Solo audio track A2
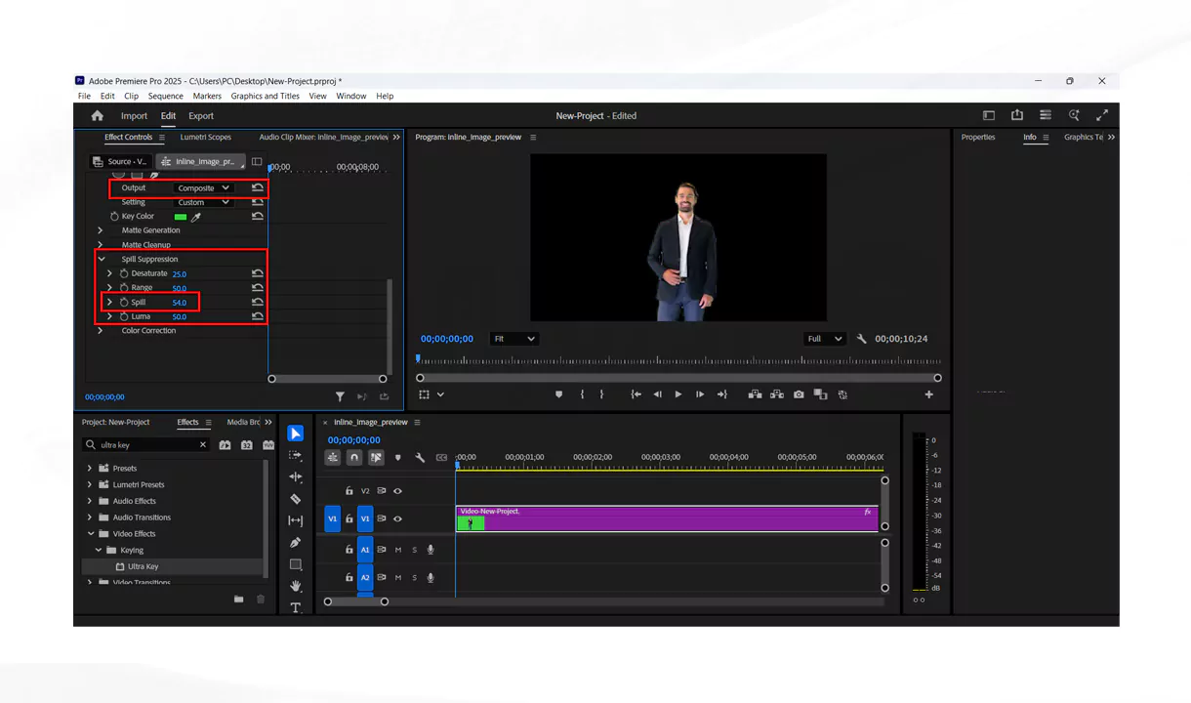The height and width of the screenshot is (703, 1191). [x=414, y=577]
